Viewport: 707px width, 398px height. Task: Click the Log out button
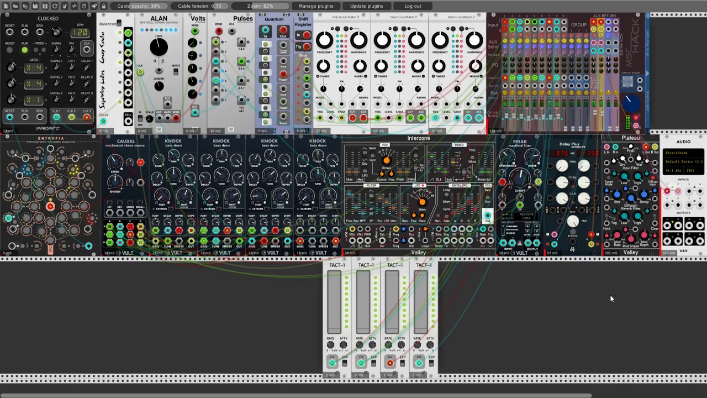(413, 6)
